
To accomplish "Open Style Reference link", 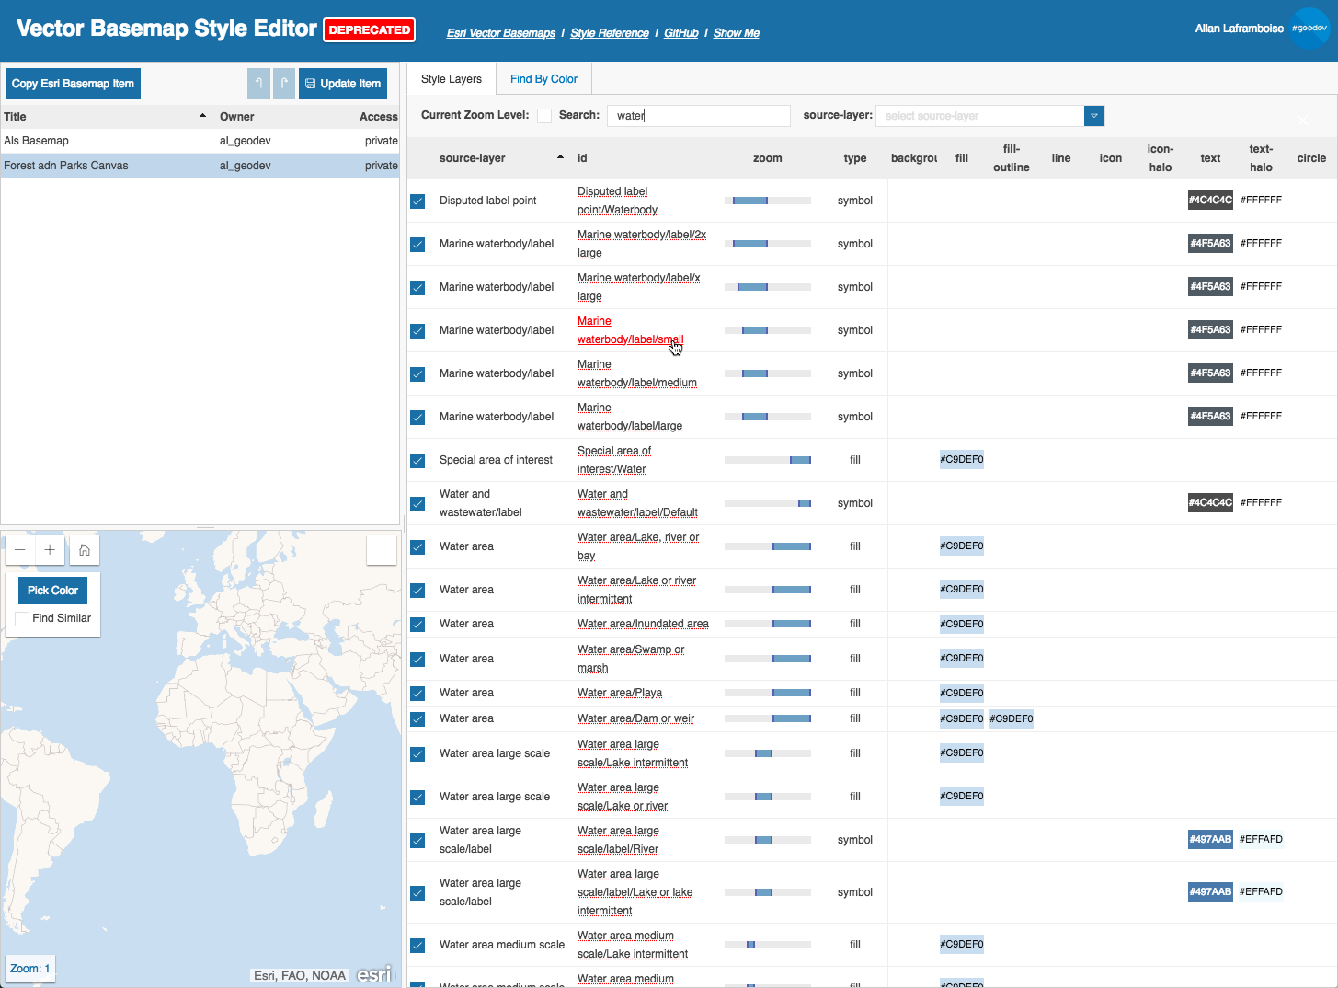I will click(610, 33).
